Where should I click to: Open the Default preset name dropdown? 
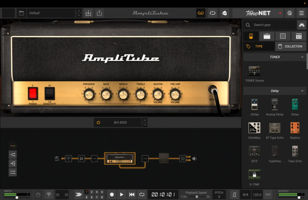pos(51,13)
